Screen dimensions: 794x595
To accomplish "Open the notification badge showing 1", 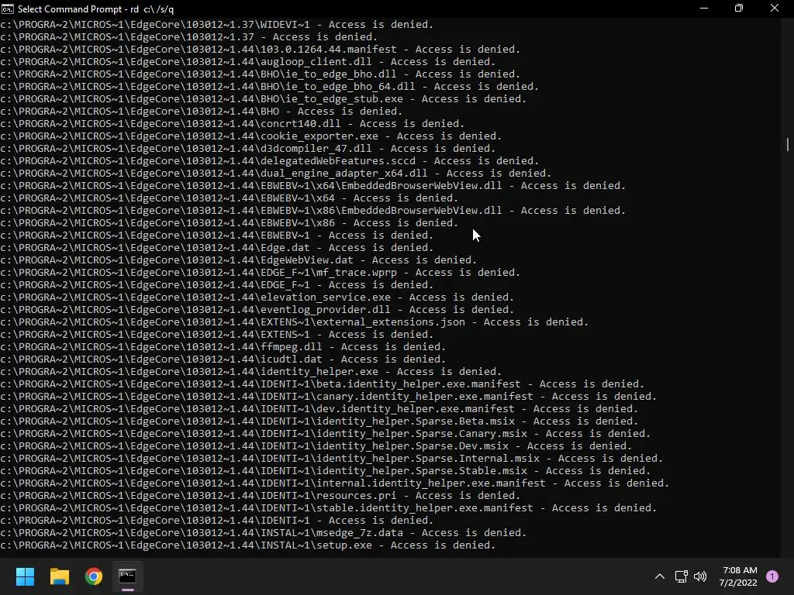I will coord(772,576).
